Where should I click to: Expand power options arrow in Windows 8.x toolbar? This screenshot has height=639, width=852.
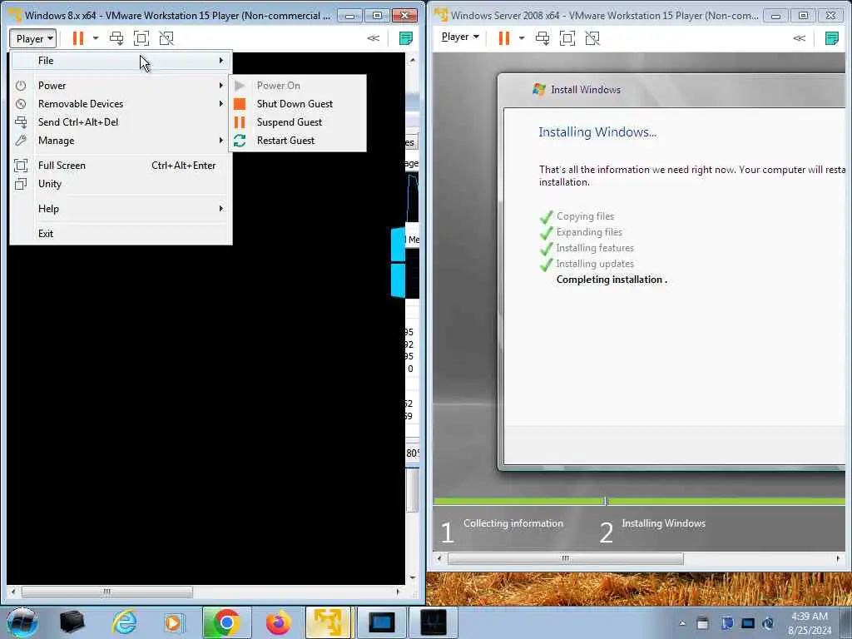[96, 38]
